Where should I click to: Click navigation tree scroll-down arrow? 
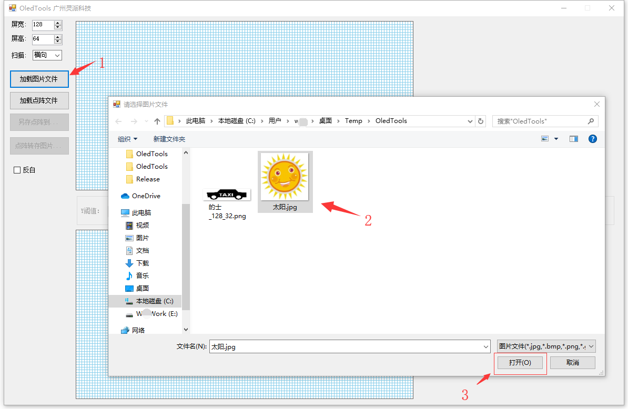click(186, 330)
